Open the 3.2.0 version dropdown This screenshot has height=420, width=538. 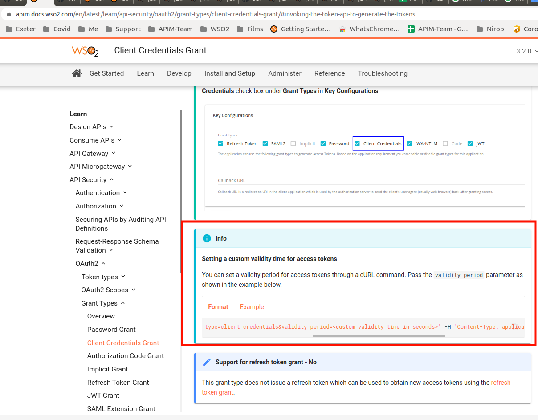[526, 51]
